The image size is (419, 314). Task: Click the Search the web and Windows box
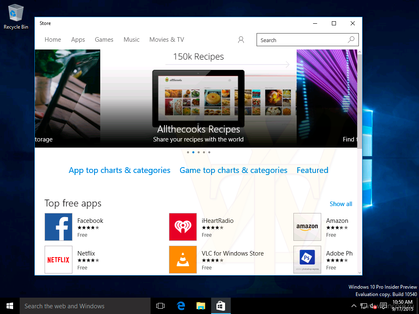tap(85, 306)
